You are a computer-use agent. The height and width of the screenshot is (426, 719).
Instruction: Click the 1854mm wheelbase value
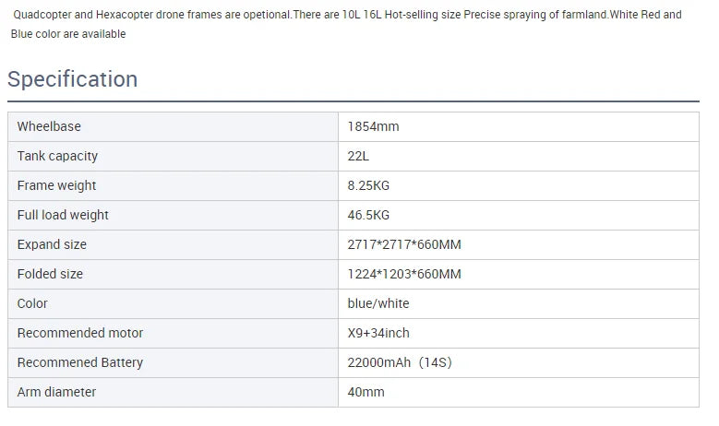(373, 126)
